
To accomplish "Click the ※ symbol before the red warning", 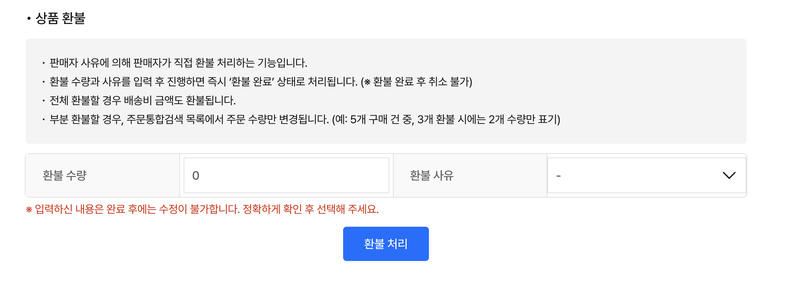I will click(29, 210).
